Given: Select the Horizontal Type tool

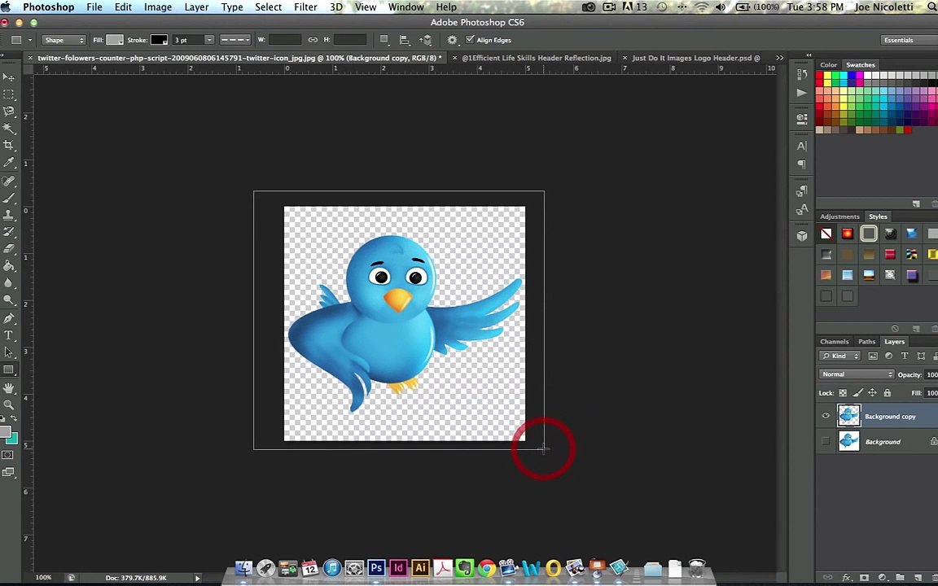Looking at the screenshot, I should point(8,335).
